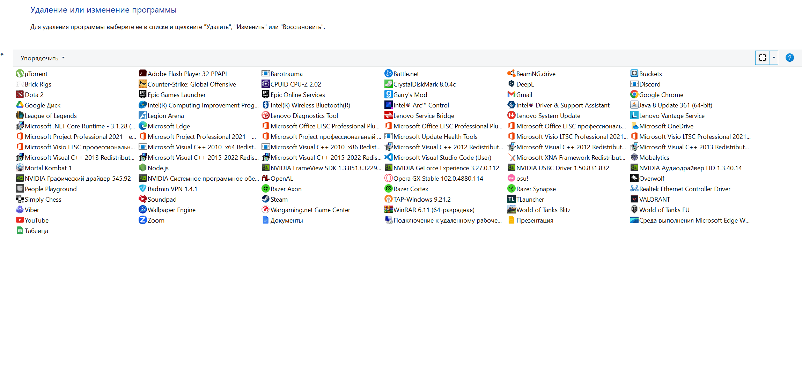
Task: Choose Epic Online Services in the list
Action: 293,95
